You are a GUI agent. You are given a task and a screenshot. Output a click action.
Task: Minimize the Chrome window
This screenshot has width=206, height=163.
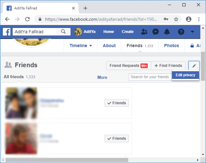point(169,5)
